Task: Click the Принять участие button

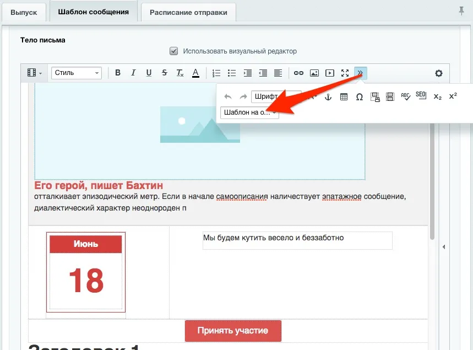Action: tap(232, 331)
